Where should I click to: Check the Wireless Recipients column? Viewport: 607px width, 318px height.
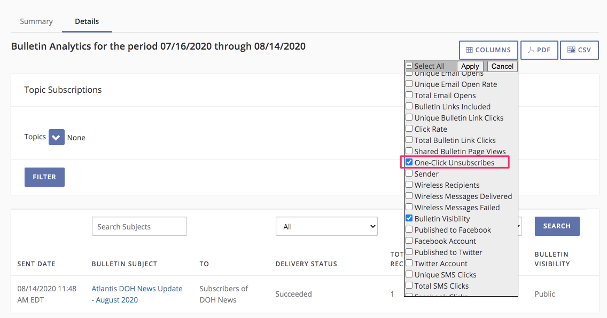(x=409, y=185)
